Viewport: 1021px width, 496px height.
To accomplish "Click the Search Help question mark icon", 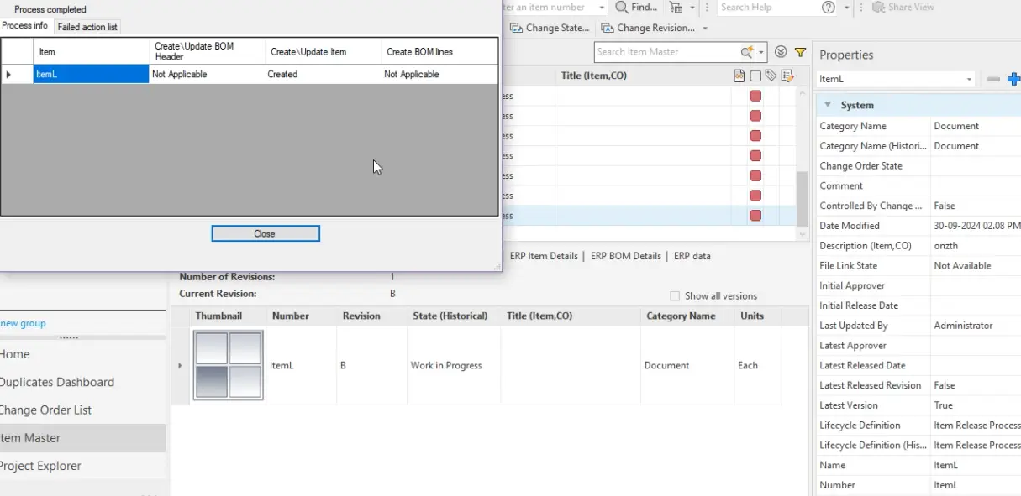I will [829, 8].
